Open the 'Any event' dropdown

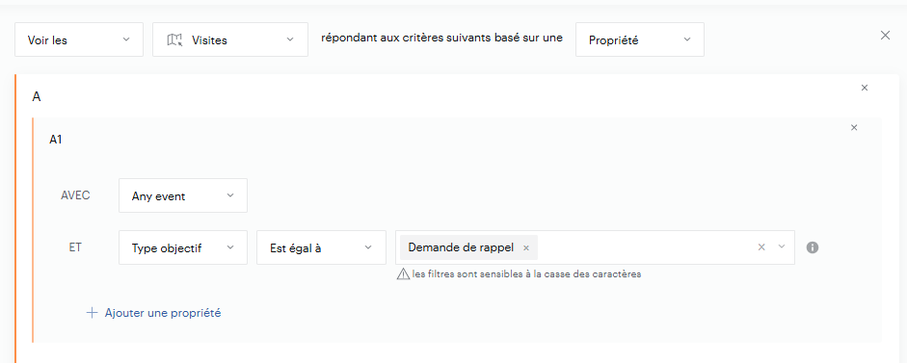coord(183,195)
